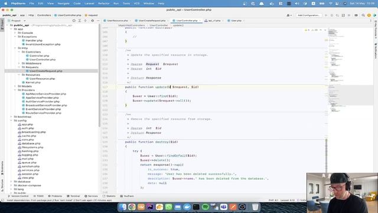Open the Terminal tool window

point(73,196)
